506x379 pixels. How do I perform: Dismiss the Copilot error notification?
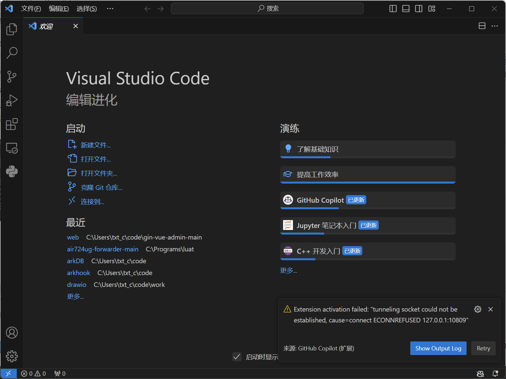(x=491, y=309)
